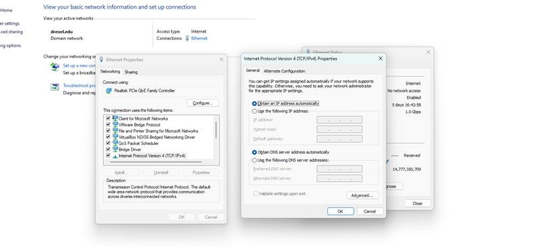This screenshot has width=533, height=248.
Task: Open the General tab in IPv4 Properties
Action: [x=253, y=70]
